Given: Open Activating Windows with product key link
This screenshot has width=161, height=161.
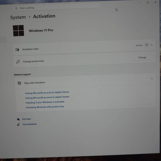Looking at the screenshot, I should pos(45,107).
